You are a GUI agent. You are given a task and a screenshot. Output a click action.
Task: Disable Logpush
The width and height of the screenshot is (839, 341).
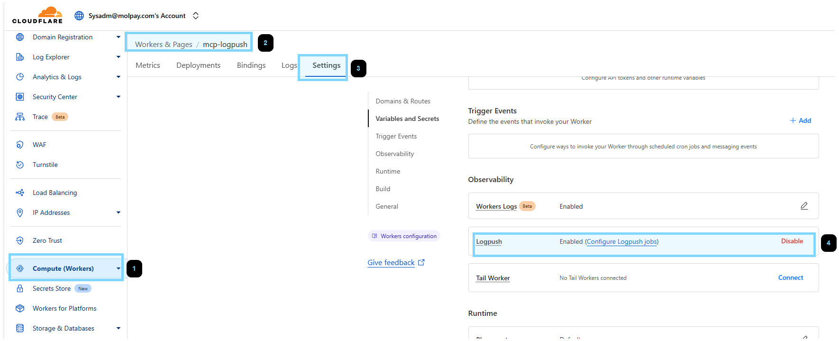792,241
